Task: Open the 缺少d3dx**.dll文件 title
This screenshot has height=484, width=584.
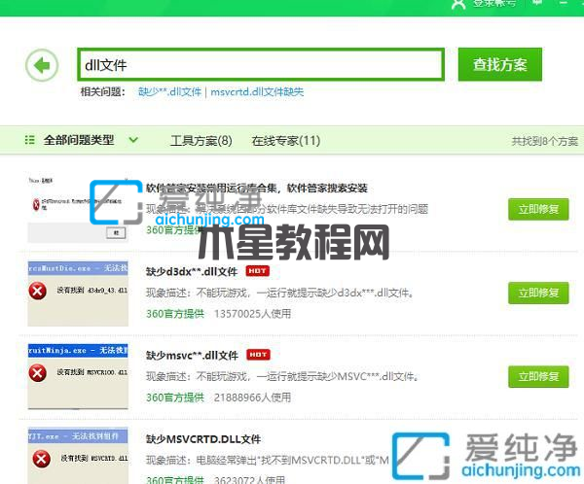Action: coord(192,271)
